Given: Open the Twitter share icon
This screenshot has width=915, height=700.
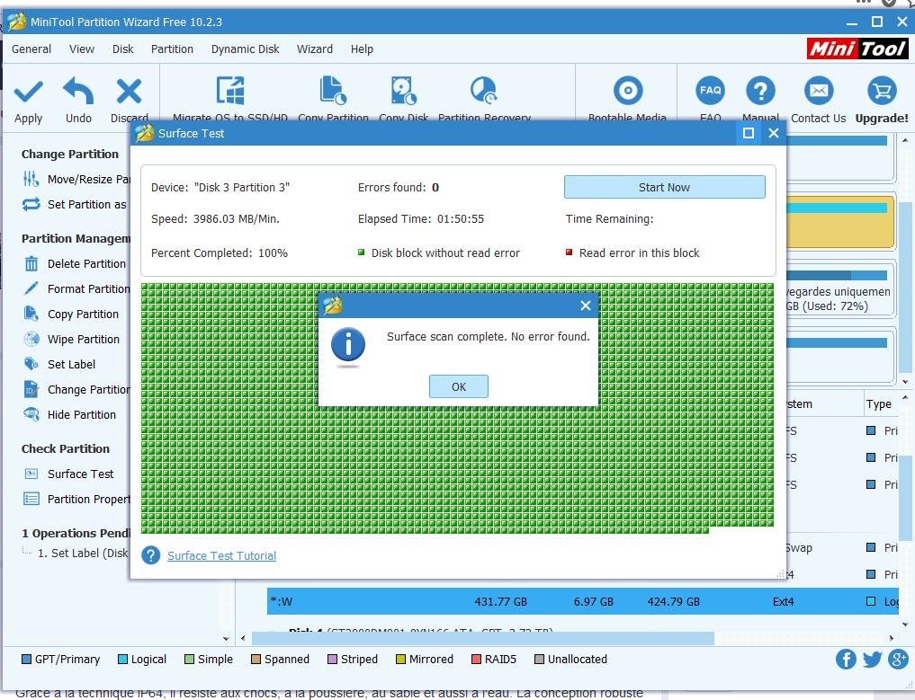Looking at the screenshot, I should 872,660.
